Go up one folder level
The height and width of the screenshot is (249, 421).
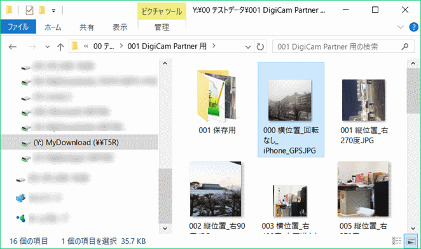(60, 46)
